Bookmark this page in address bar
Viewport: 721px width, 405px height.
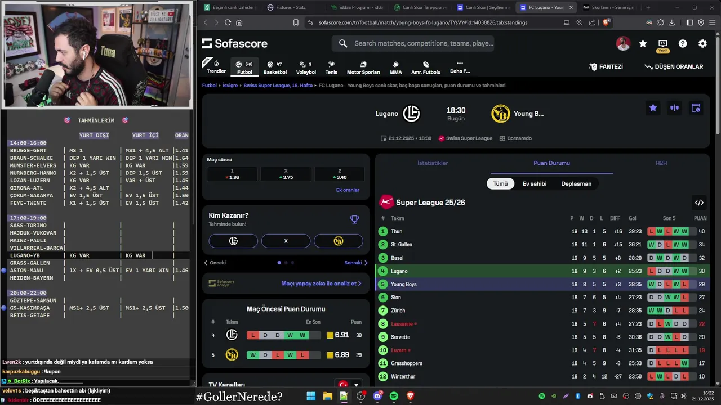[296, 22]
